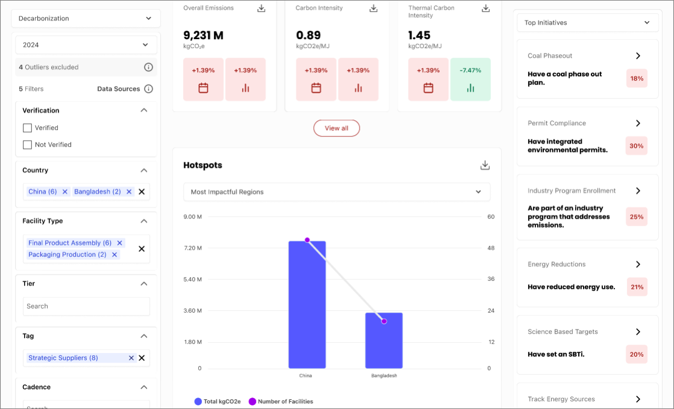
Task: Clear all Facility Type filters
Action: click(x=142, y=249)
